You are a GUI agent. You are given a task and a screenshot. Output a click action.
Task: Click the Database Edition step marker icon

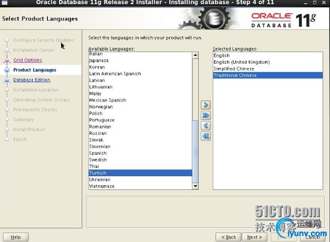[x=7, y=80]
